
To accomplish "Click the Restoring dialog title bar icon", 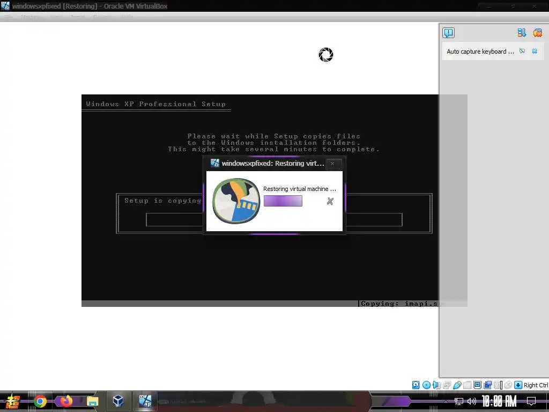I will 214,163.
